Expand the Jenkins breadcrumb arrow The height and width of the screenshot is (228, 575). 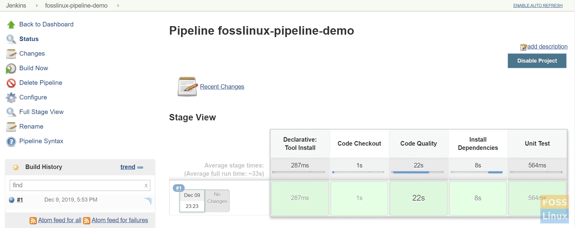(x=37, y=5)
